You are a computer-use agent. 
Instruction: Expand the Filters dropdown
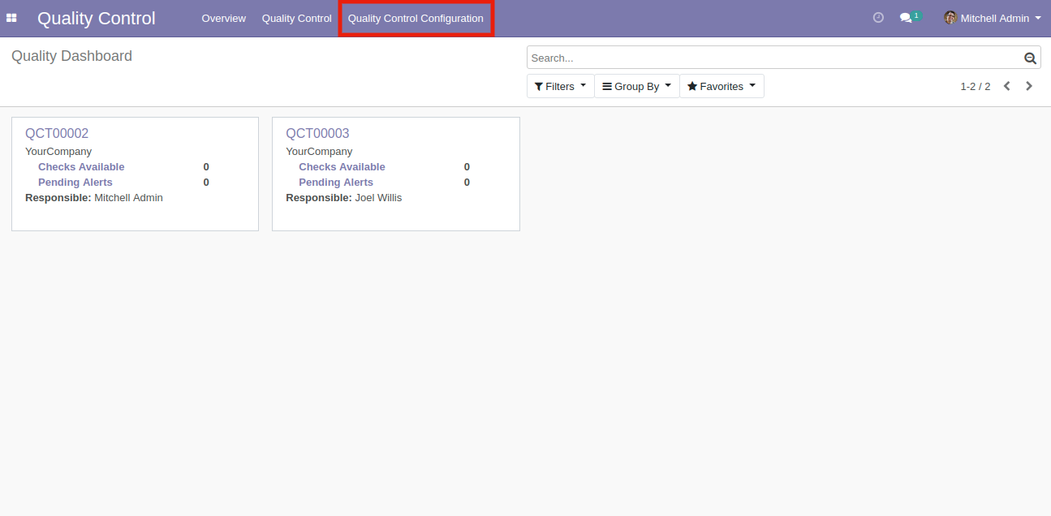point(560,86)
